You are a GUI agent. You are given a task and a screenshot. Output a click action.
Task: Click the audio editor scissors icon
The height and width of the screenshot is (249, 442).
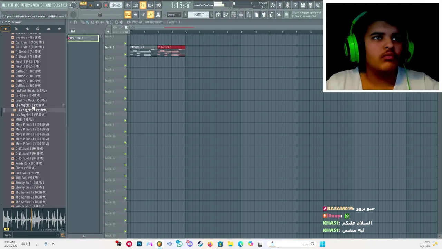[280, 5]
